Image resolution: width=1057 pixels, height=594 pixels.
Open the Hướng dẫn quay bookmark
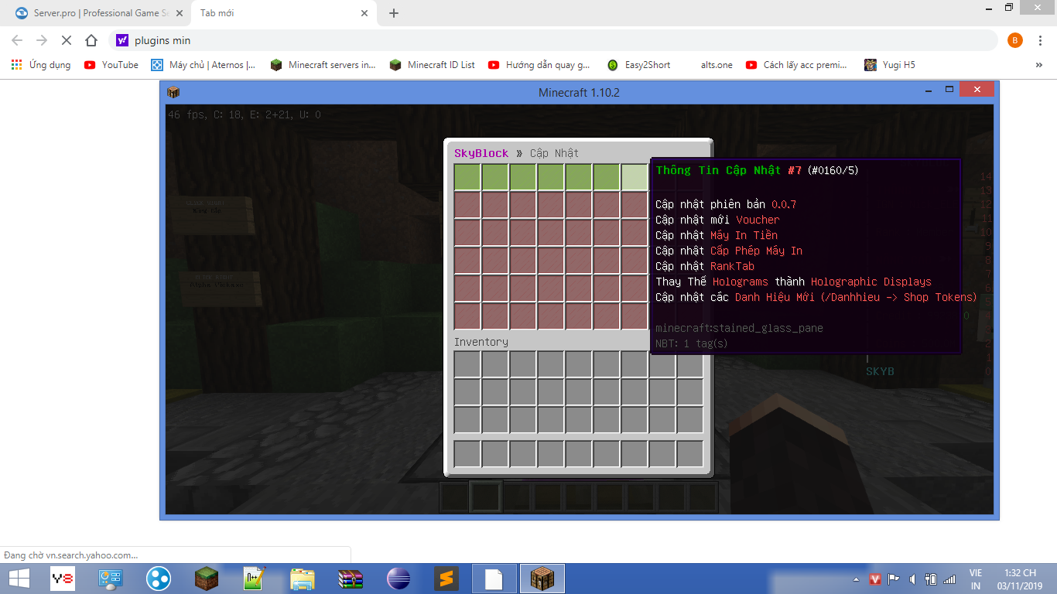point(539,65)
